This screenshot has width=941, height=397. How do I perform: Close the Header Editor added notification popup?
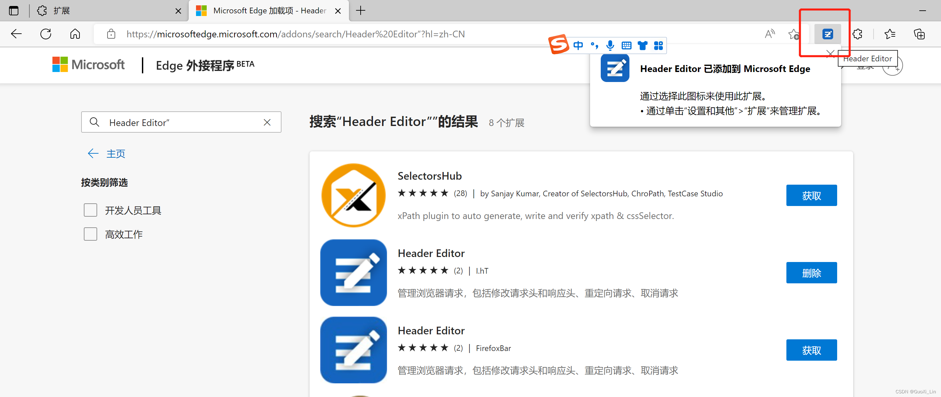tap(830, 54)
